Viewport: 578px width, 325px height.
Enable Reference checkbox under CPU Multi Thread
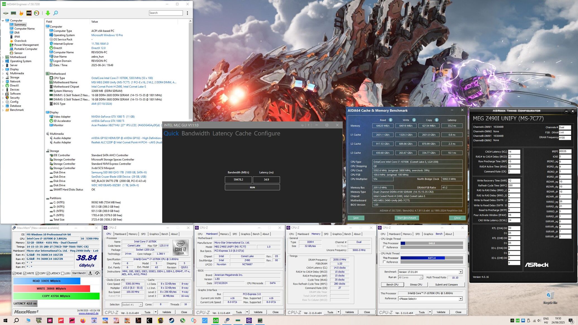(384, 262)
